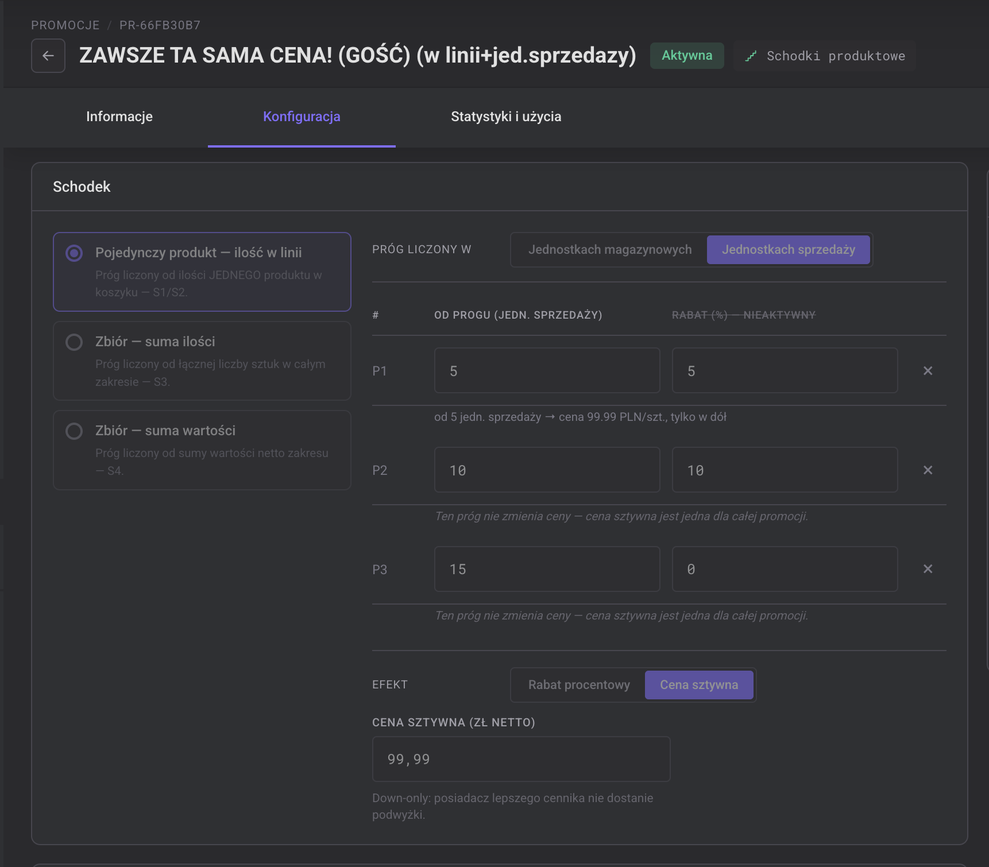
Task: Remove threshold row P3
Action: (x=928, y=569)
